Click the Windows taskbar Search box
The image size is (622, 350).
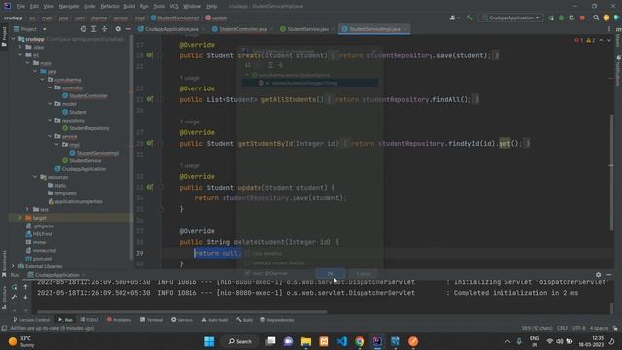(x=240, y=341)
